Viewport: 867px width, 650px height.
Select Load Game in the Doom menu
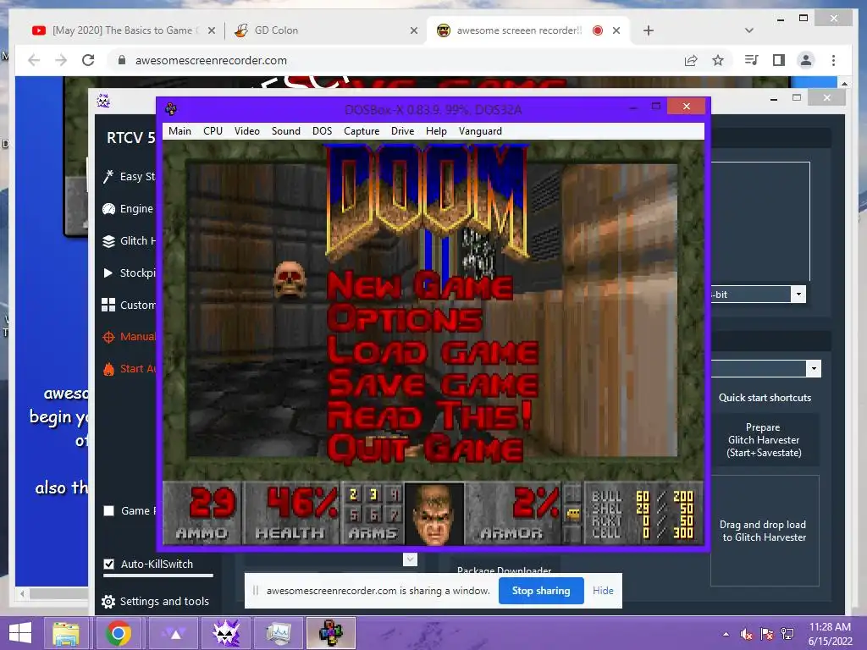433,351
